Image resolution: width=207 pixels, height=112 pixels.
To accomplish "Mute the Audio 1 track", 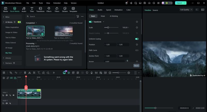I will pyautogui.click(x=7, y=103).
